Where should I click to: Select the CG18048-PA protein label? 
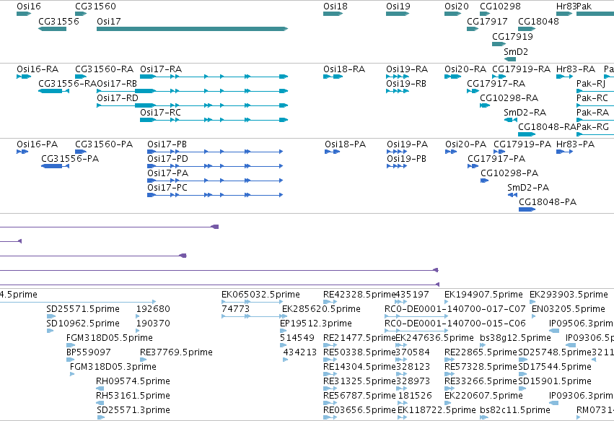pyautogui.click(x=548, y=202)
